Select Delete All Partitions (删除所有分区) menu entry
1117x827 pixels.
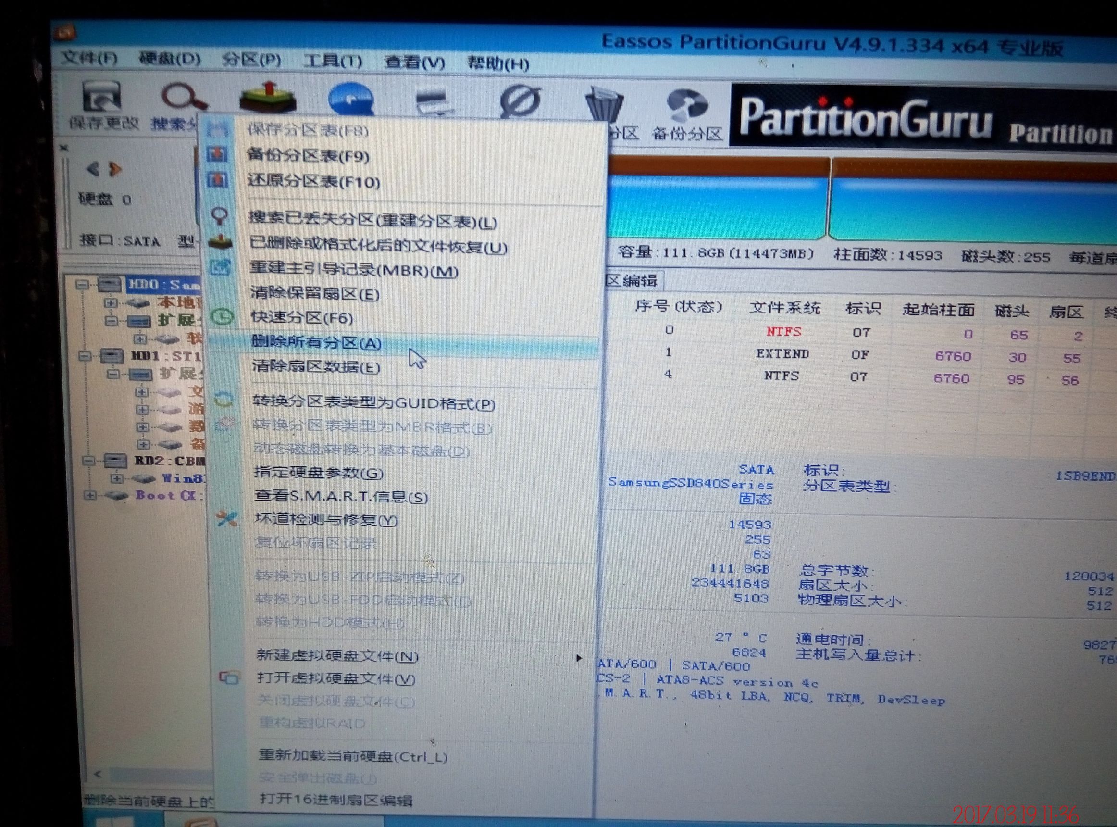[x=316, y=343]
